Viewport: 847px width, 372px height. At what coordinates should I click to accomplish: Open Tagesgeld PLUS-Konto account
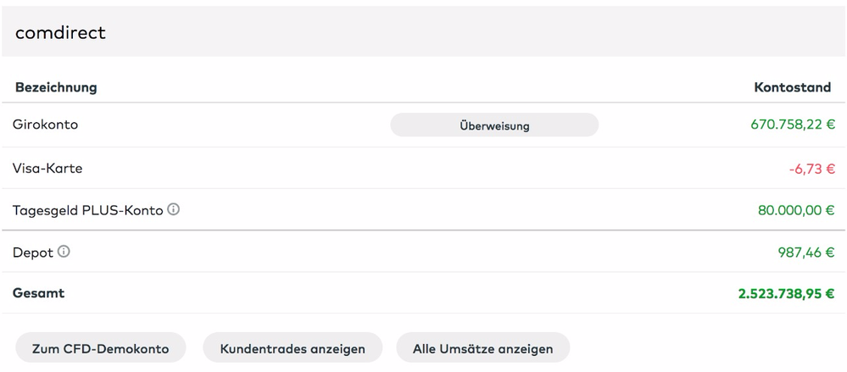pos(87,210)
